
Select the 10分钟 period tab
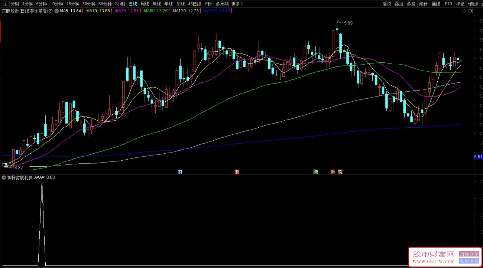tap(56, 4)
